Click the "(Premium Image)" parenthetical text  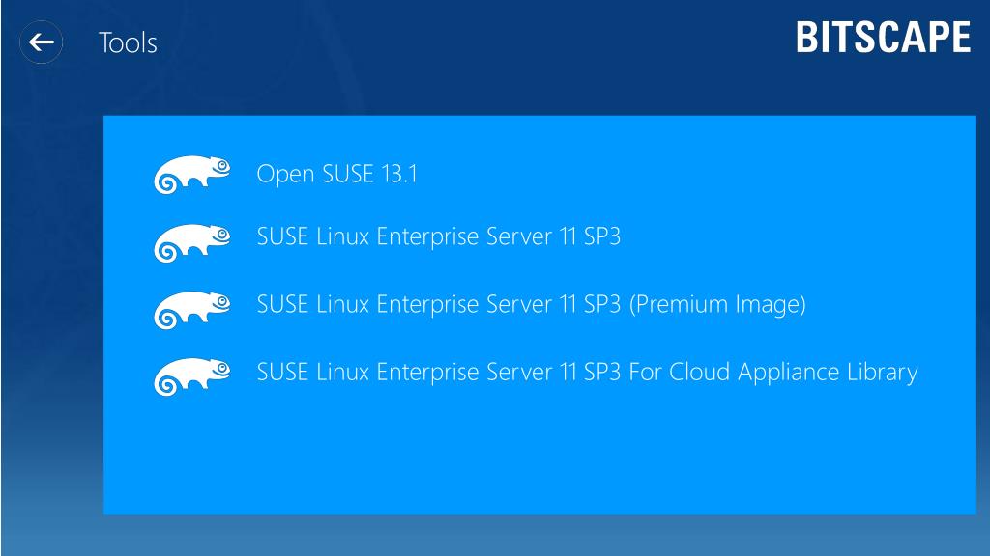(x=717, y=304)
